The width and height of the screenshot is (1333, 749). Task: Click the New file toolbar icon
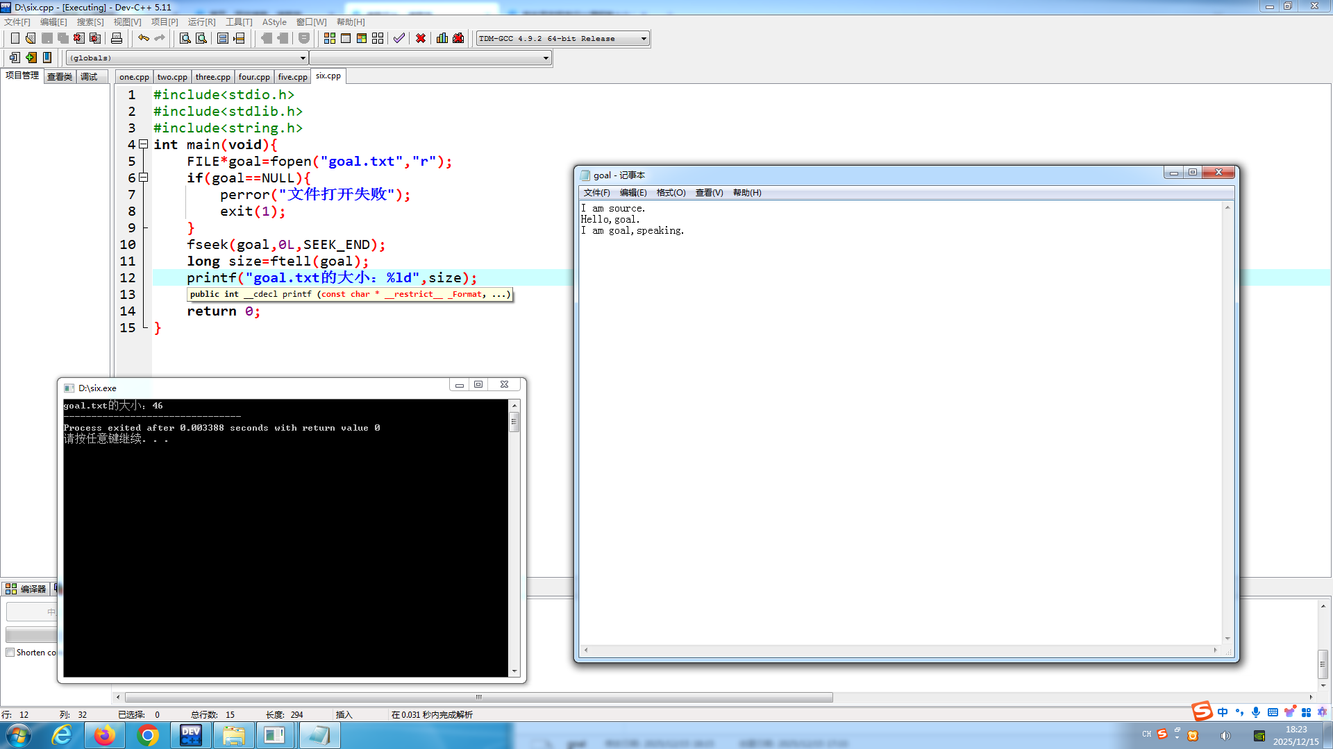click(x=15, y=38)
